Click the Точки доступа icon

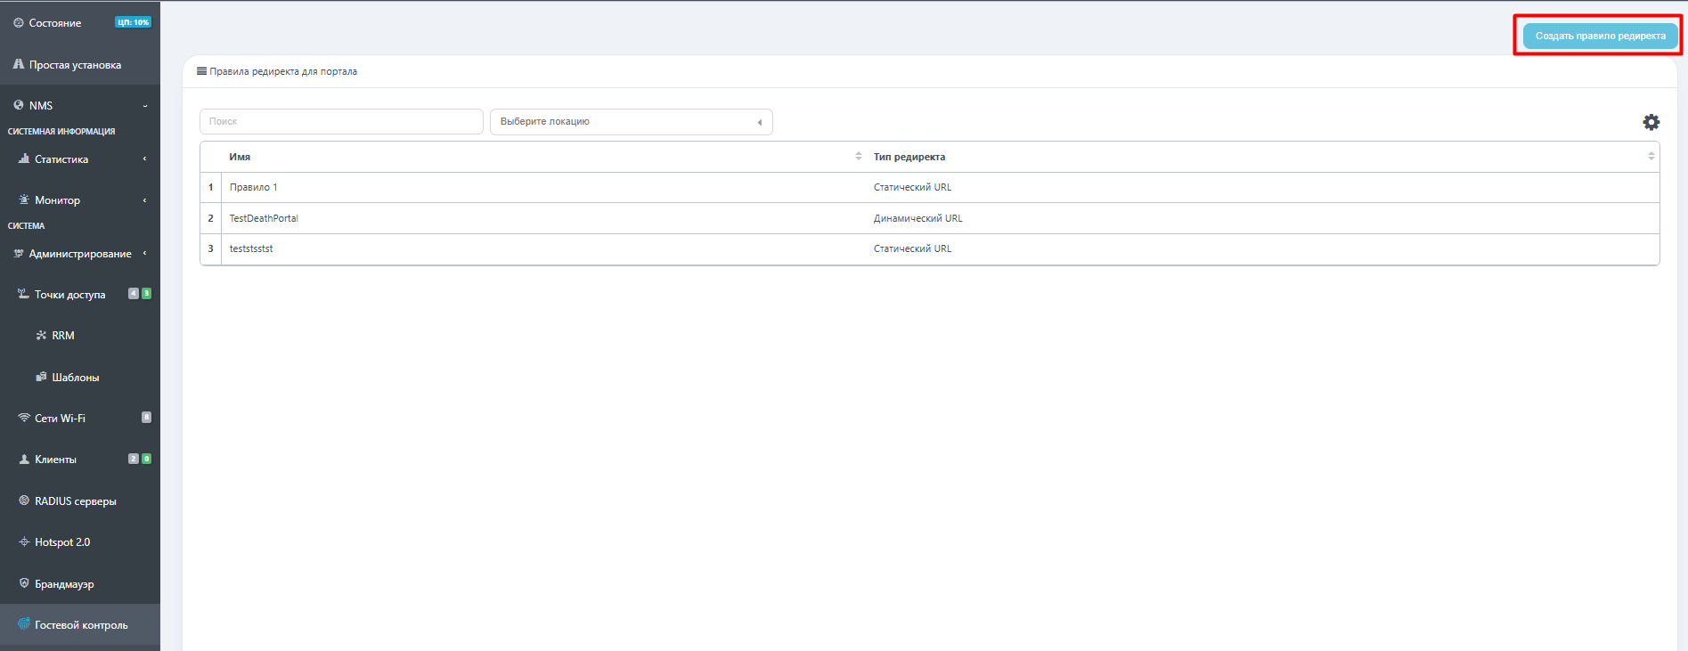[x=24, y=294]
